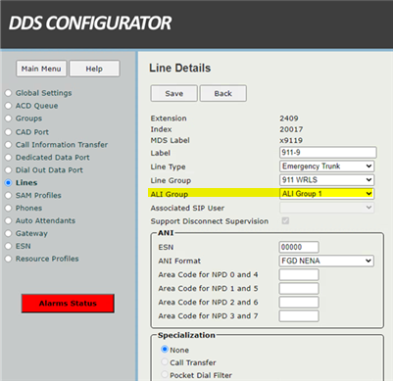The image size is (393, 381).
Task: Click Area Code for NPD 1 and 5 field
Action: (x=299, y=288)
